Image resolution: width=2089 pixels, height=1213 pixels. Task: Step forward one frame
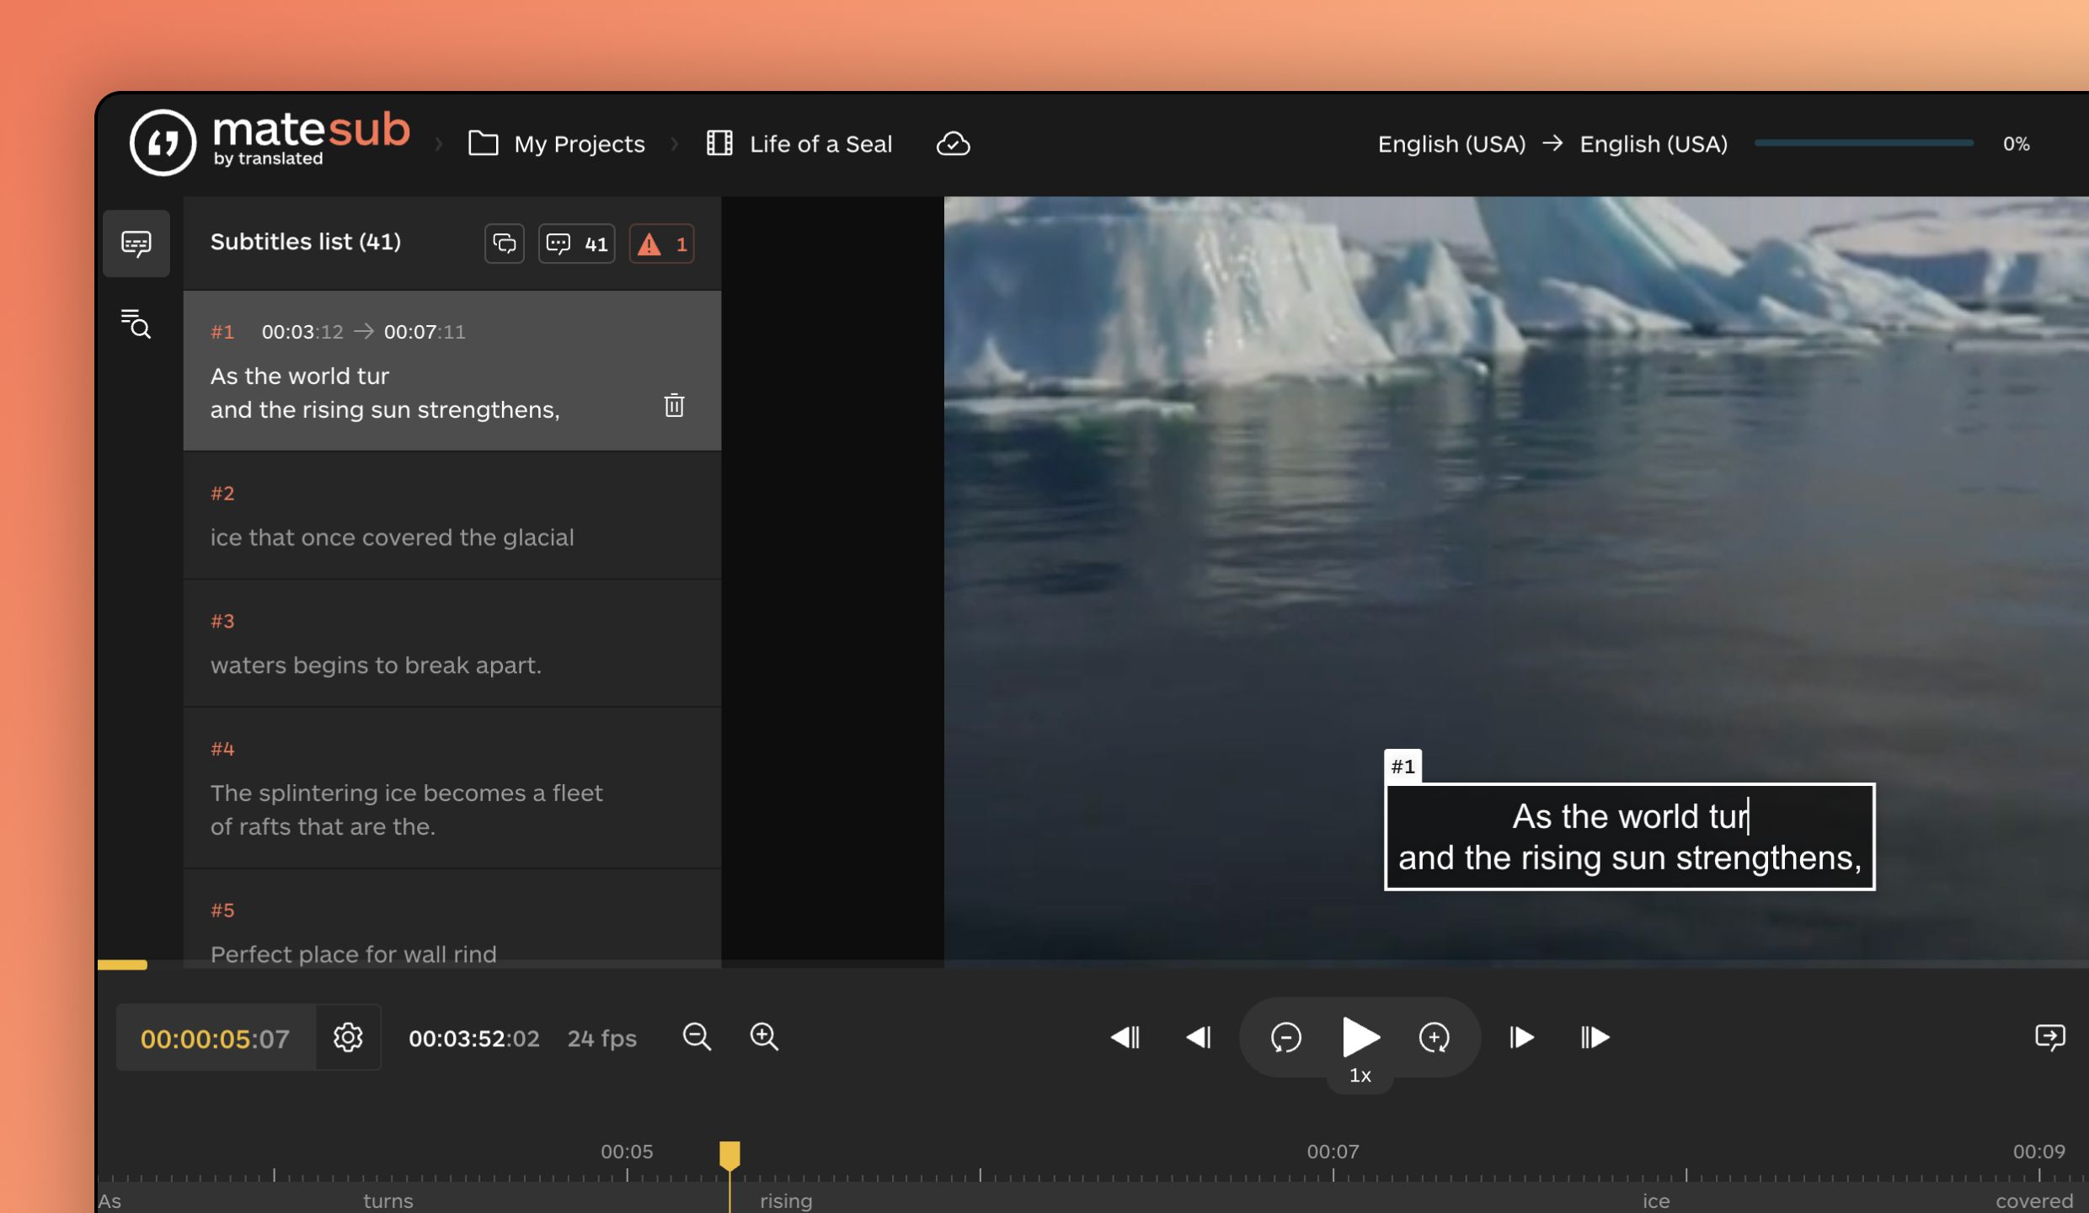[1521, 1037]
